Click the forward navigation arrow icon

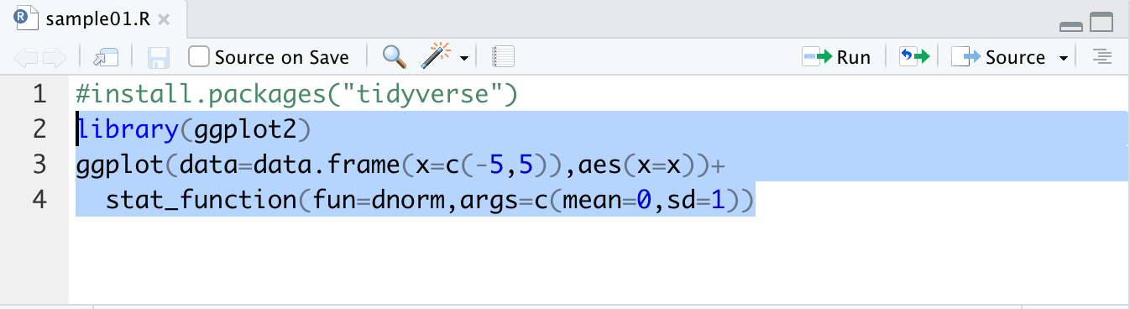55,57
